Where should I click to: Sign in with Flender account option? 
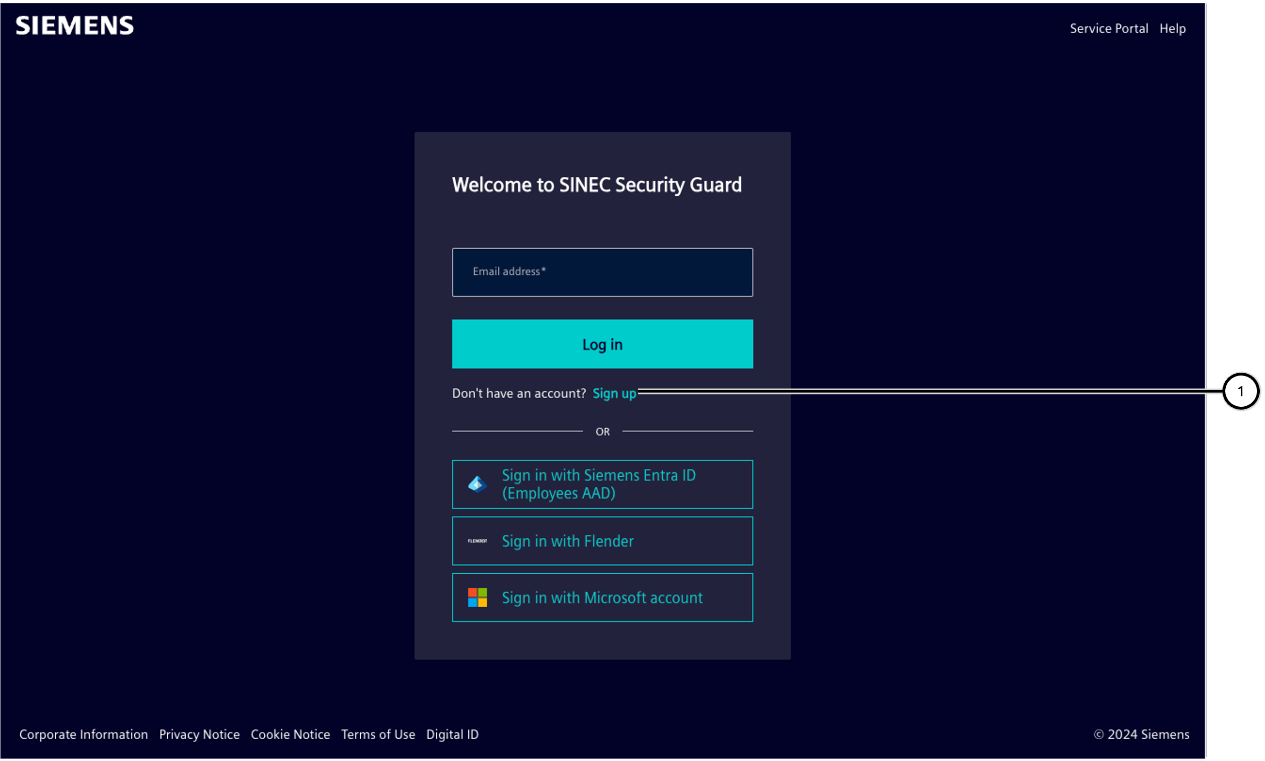[603, 541]
